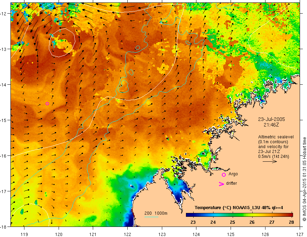Click the '200 1000m' depth contour label
Screen dimensions: 307x237
[x=156, y=213]
